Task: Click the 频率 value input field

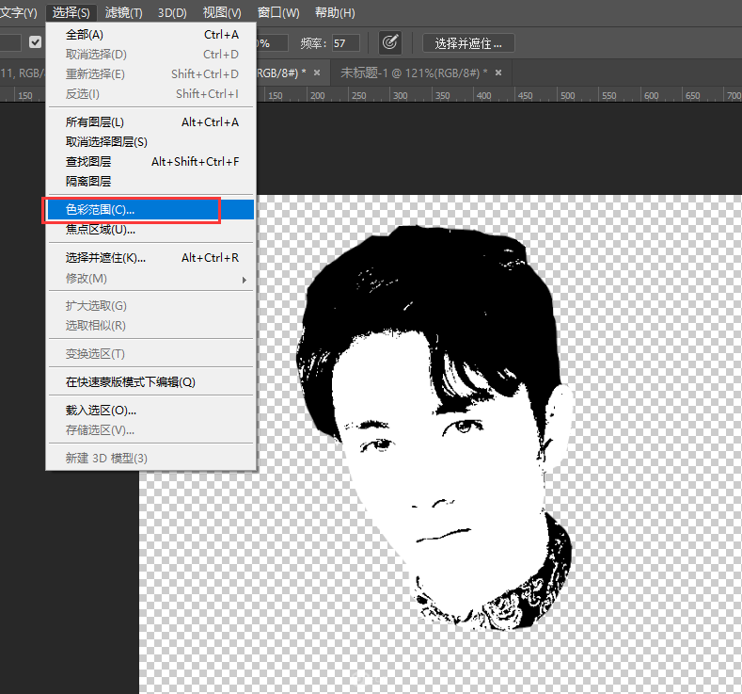Action: click(345, 43)
